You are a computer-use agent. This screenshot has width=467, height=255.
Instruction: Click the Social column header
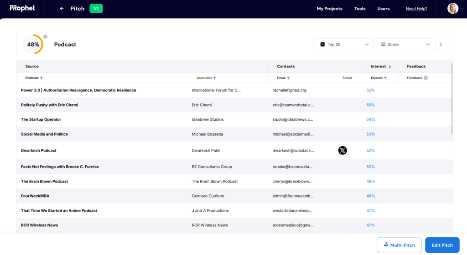coord(347,78)
